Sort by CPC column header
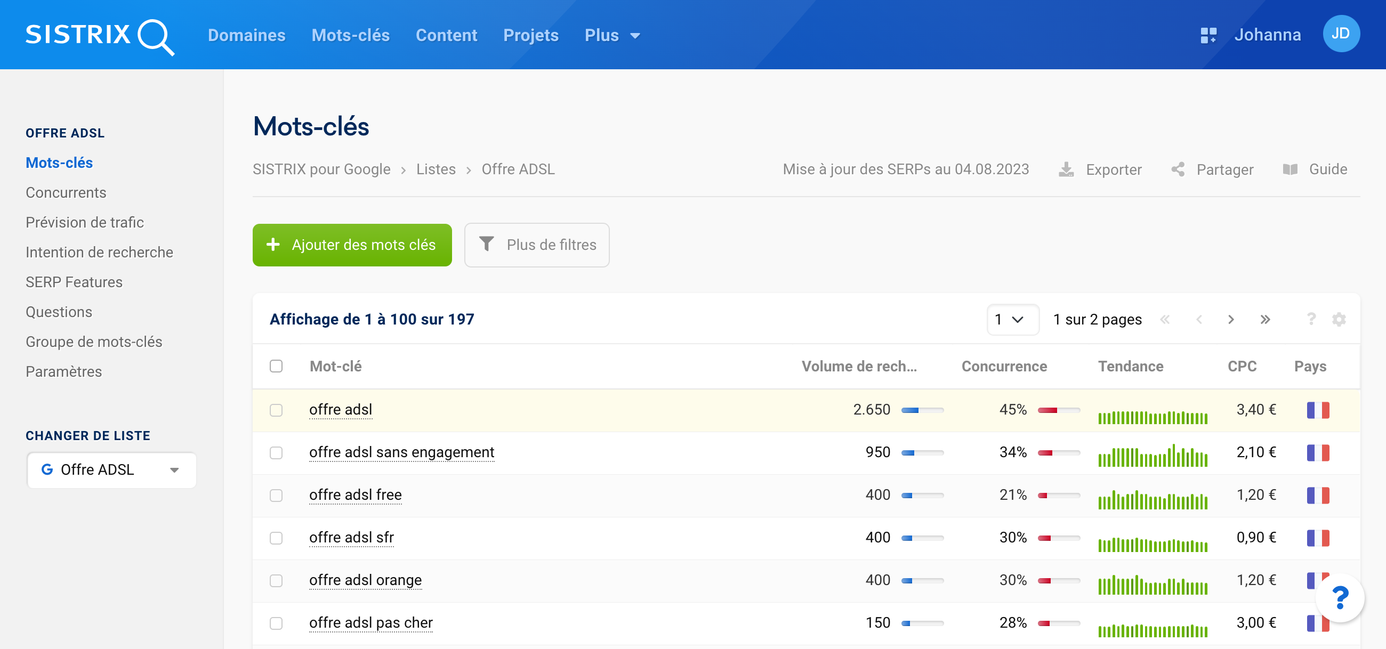This screenshot has height=649, width=1386. pos(1242,367)
